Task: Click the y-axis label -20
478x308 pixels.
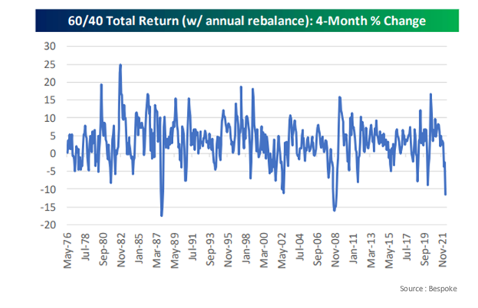Action: 48,225
